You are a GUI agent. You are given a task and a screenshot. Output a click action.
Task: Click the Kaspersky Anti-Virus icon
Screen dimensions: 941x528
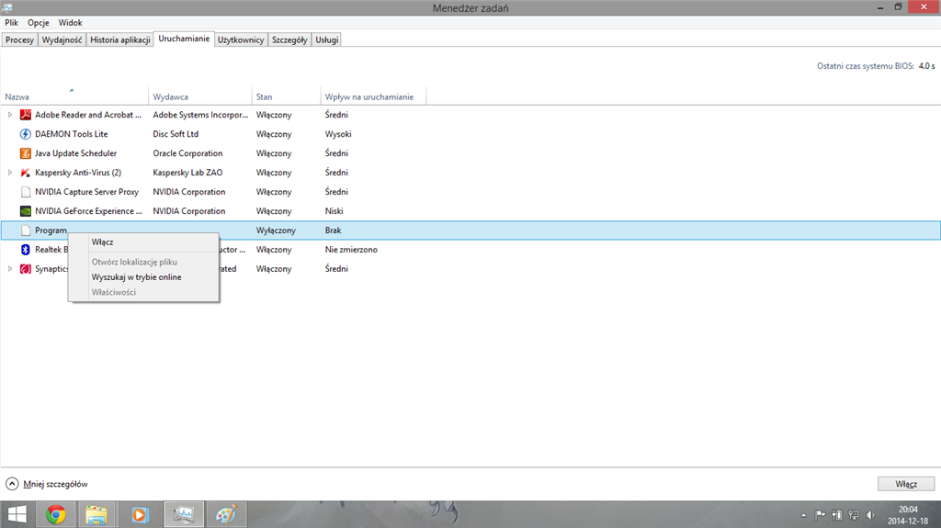(25, 173)
